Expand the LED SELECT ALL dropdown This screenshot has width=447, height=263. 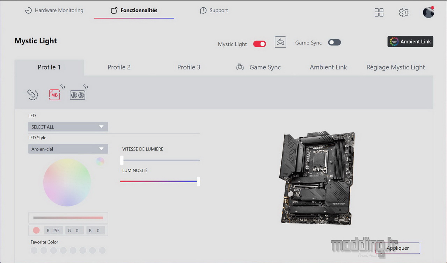(x=68, y=127)
